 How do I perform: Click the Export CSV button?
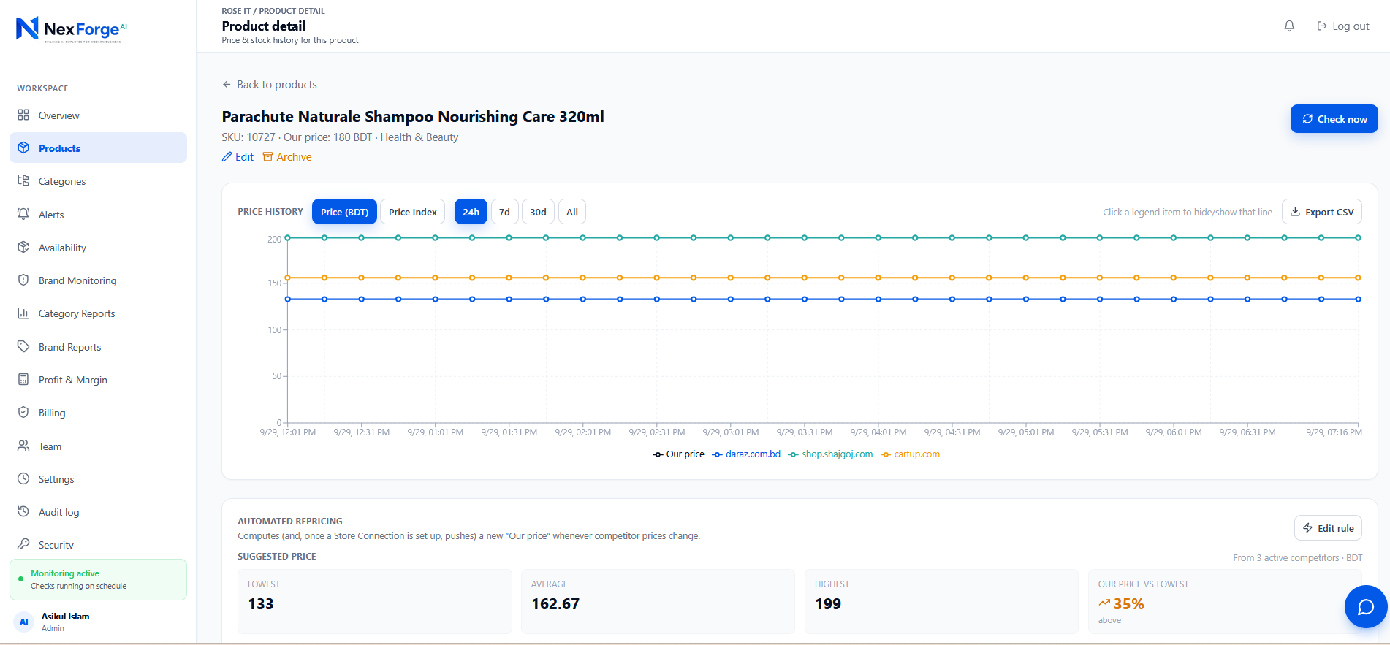click(x=1322, y=212)
